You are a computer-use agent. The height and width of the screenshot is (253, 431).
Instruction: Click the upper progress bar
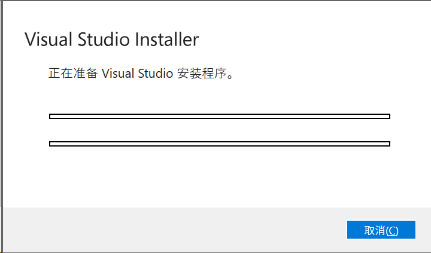(x=219, y=116)
